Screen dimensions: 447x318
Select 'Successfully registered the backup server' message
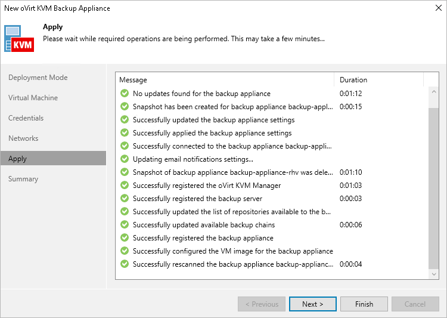pos(197,199)
